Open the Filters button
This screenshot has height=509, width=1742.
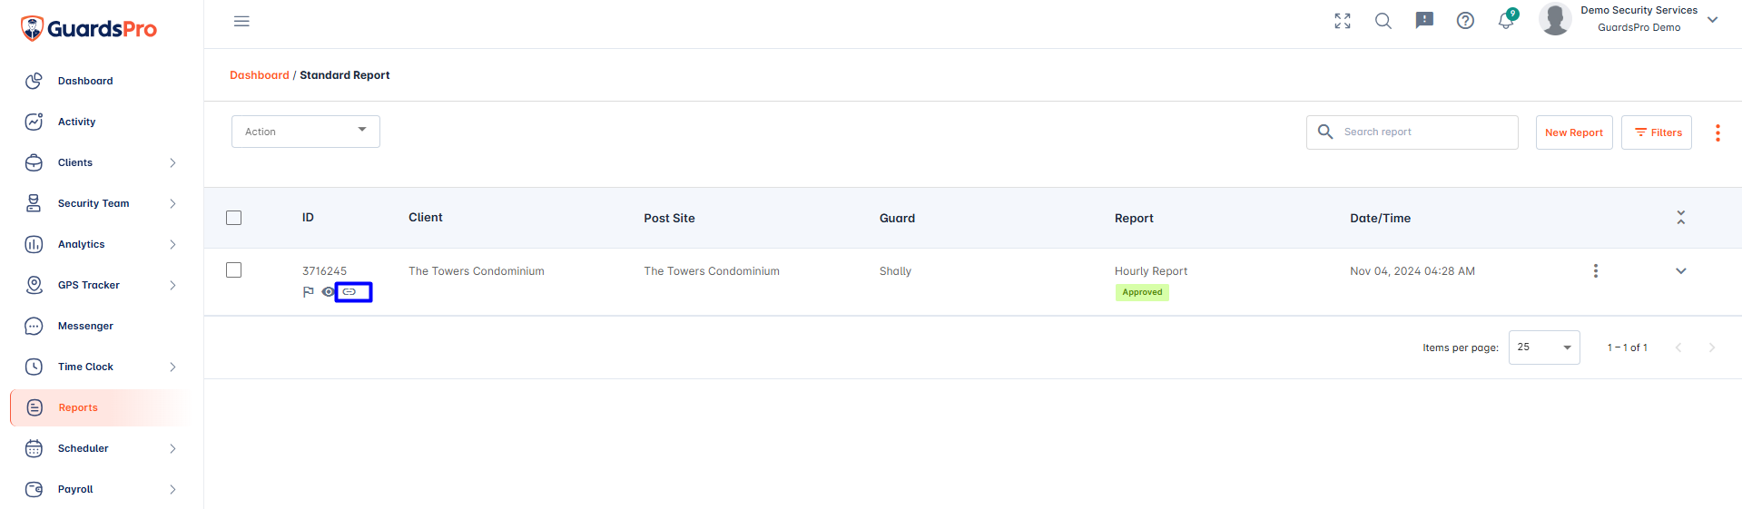pos(1657,132)
